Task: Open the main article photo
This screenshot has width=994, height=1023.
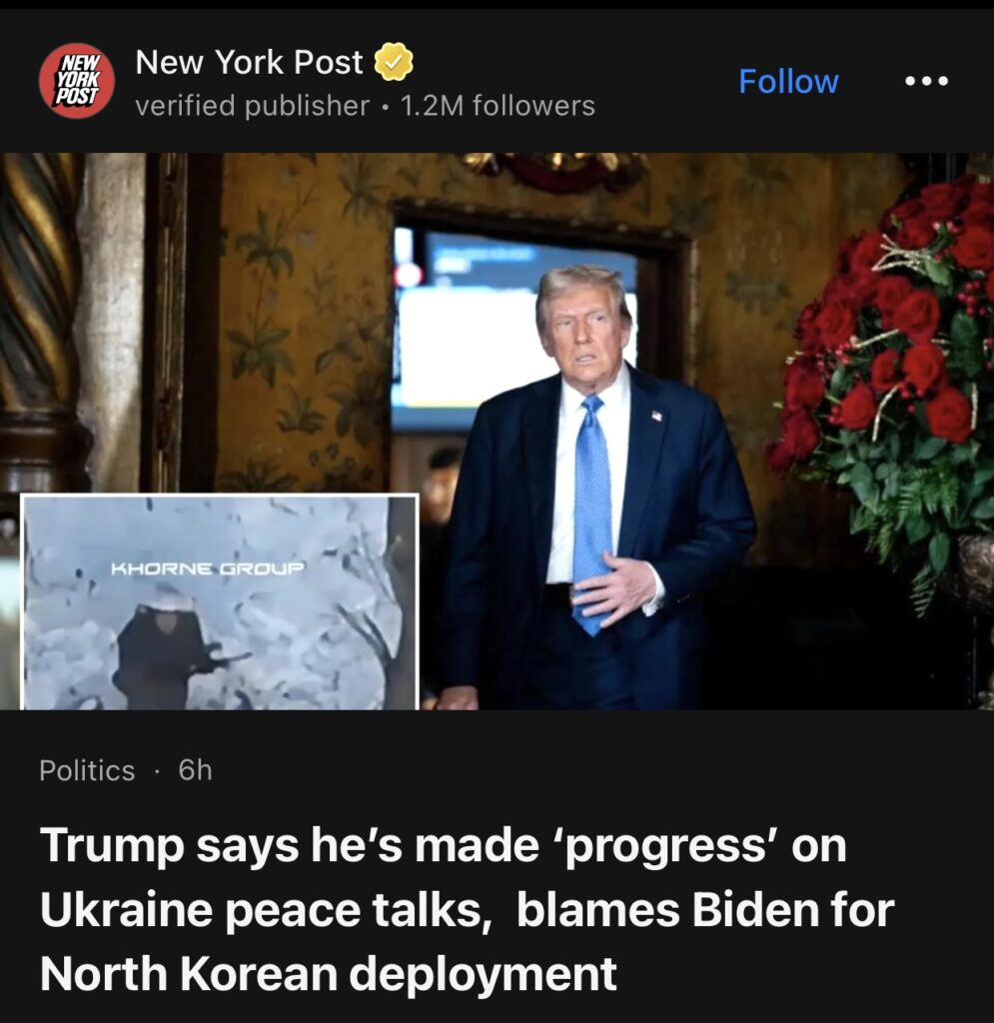Action: click(x=497, y=431)
